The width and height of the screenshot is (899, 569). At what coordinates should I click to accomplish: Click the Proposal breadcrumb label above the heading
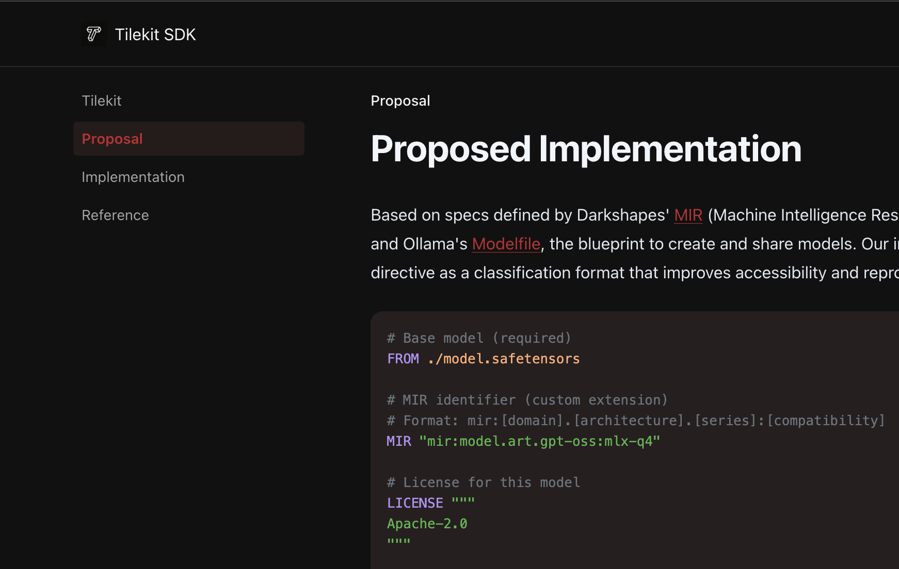pyautogui.click(x=400, y=101)
